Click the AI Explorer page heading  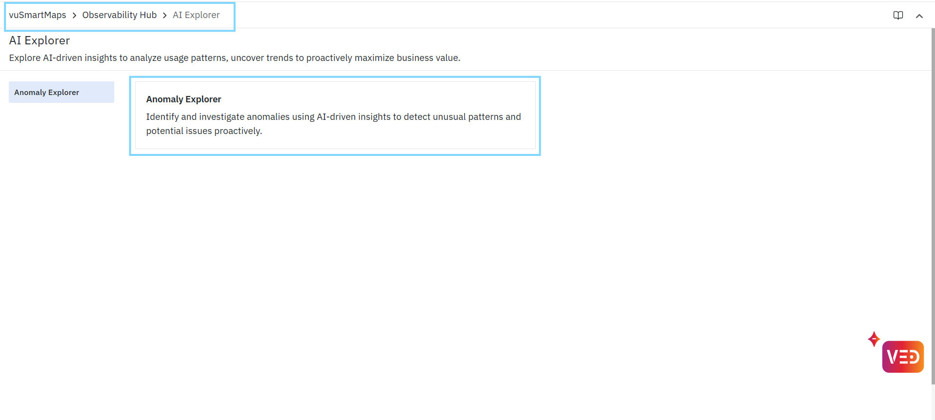[x=40, y=40]
